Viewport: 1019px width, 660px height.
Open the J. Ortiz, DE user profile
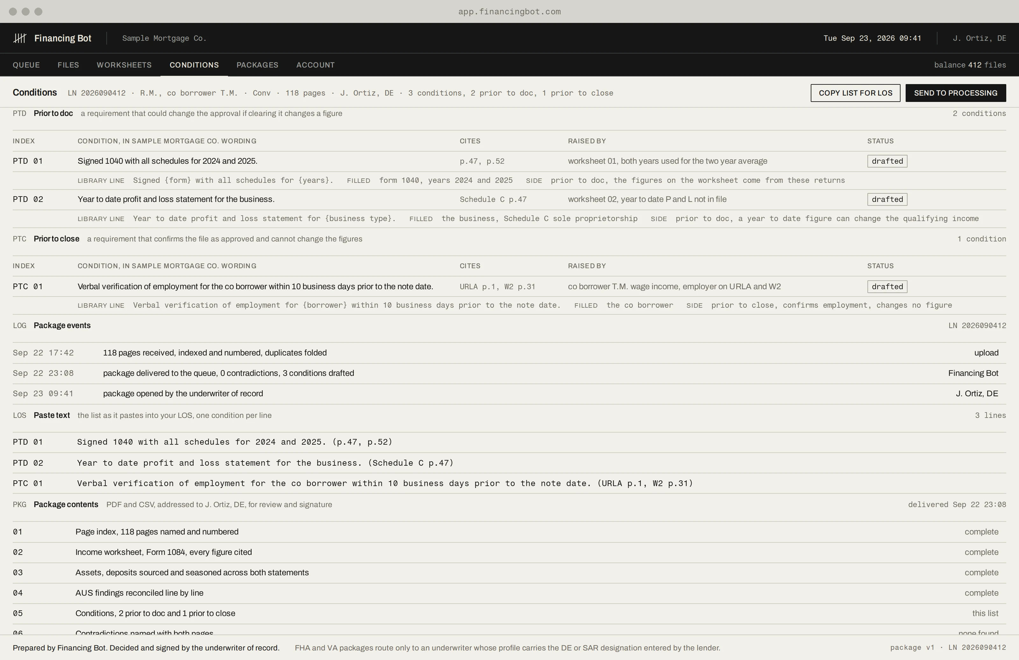pos(979,38)
